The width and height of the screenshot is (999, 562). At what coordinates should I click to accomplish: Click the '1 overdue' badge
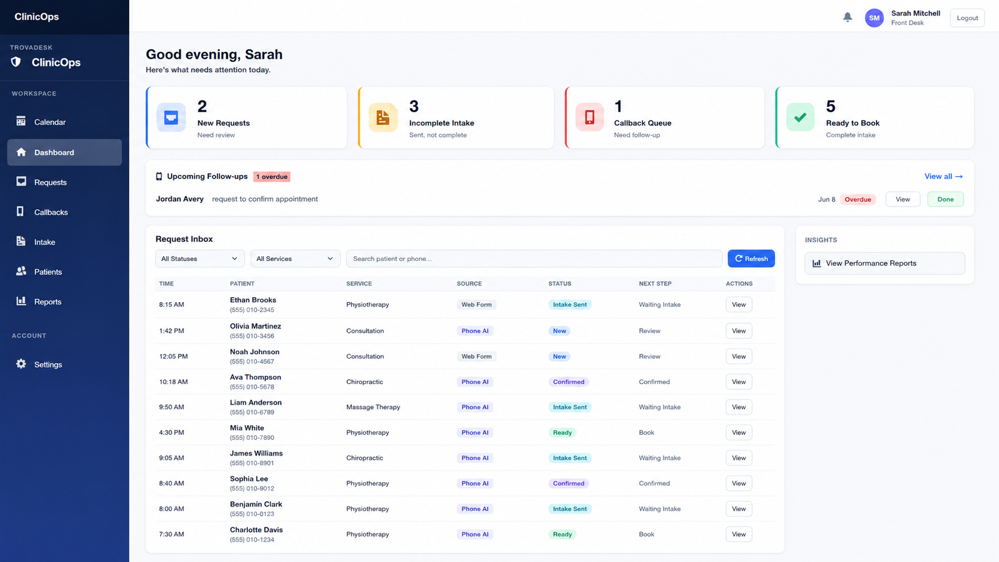pos(272,177)
